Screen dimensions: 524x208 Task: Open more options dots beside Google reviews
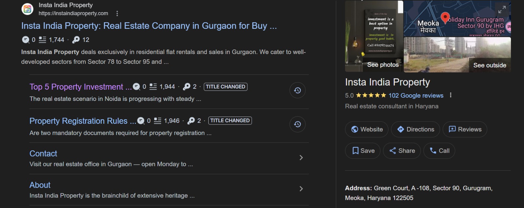451,95
